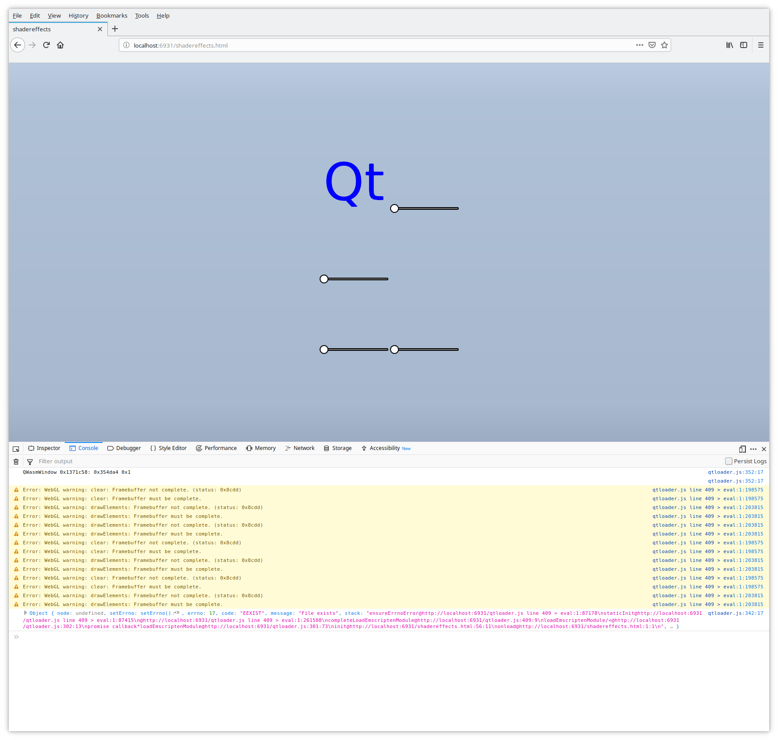Open a new tab with plus button
The height and width of the screenshot is (740, 778).
[x=115, y=29]
